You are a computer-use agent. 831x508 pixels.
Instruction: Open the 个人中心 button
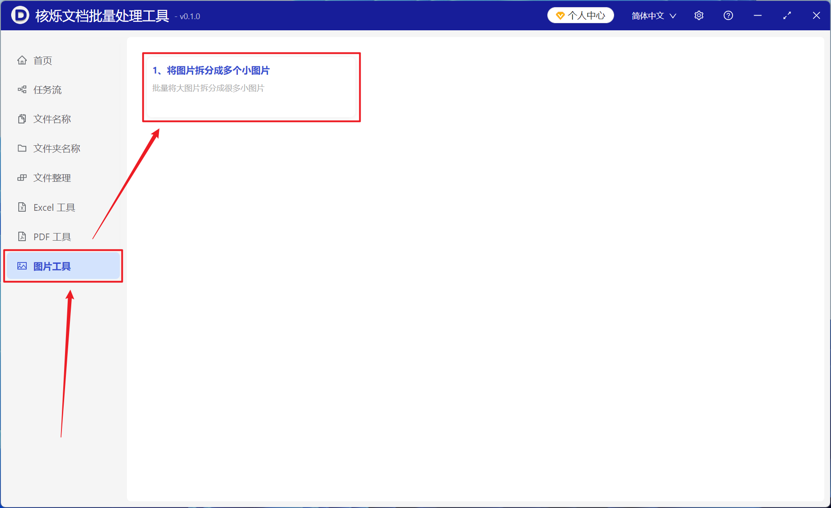tap(580, 16)
